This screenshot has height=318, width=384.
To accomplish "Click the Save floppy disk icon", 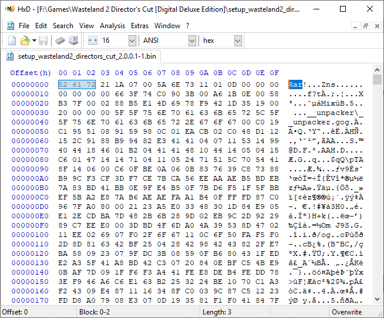I will (43, 40).
